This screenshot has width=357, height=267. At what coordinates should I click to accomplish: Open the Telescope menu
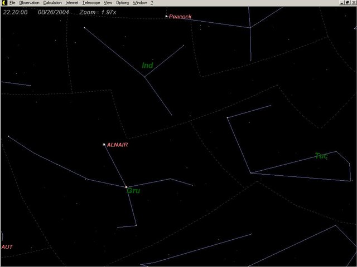coord(91,3)
